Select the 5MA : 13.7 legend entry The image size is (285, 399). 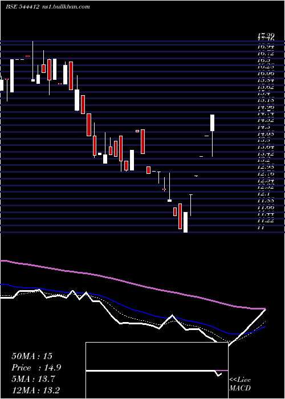click(34, 379)
